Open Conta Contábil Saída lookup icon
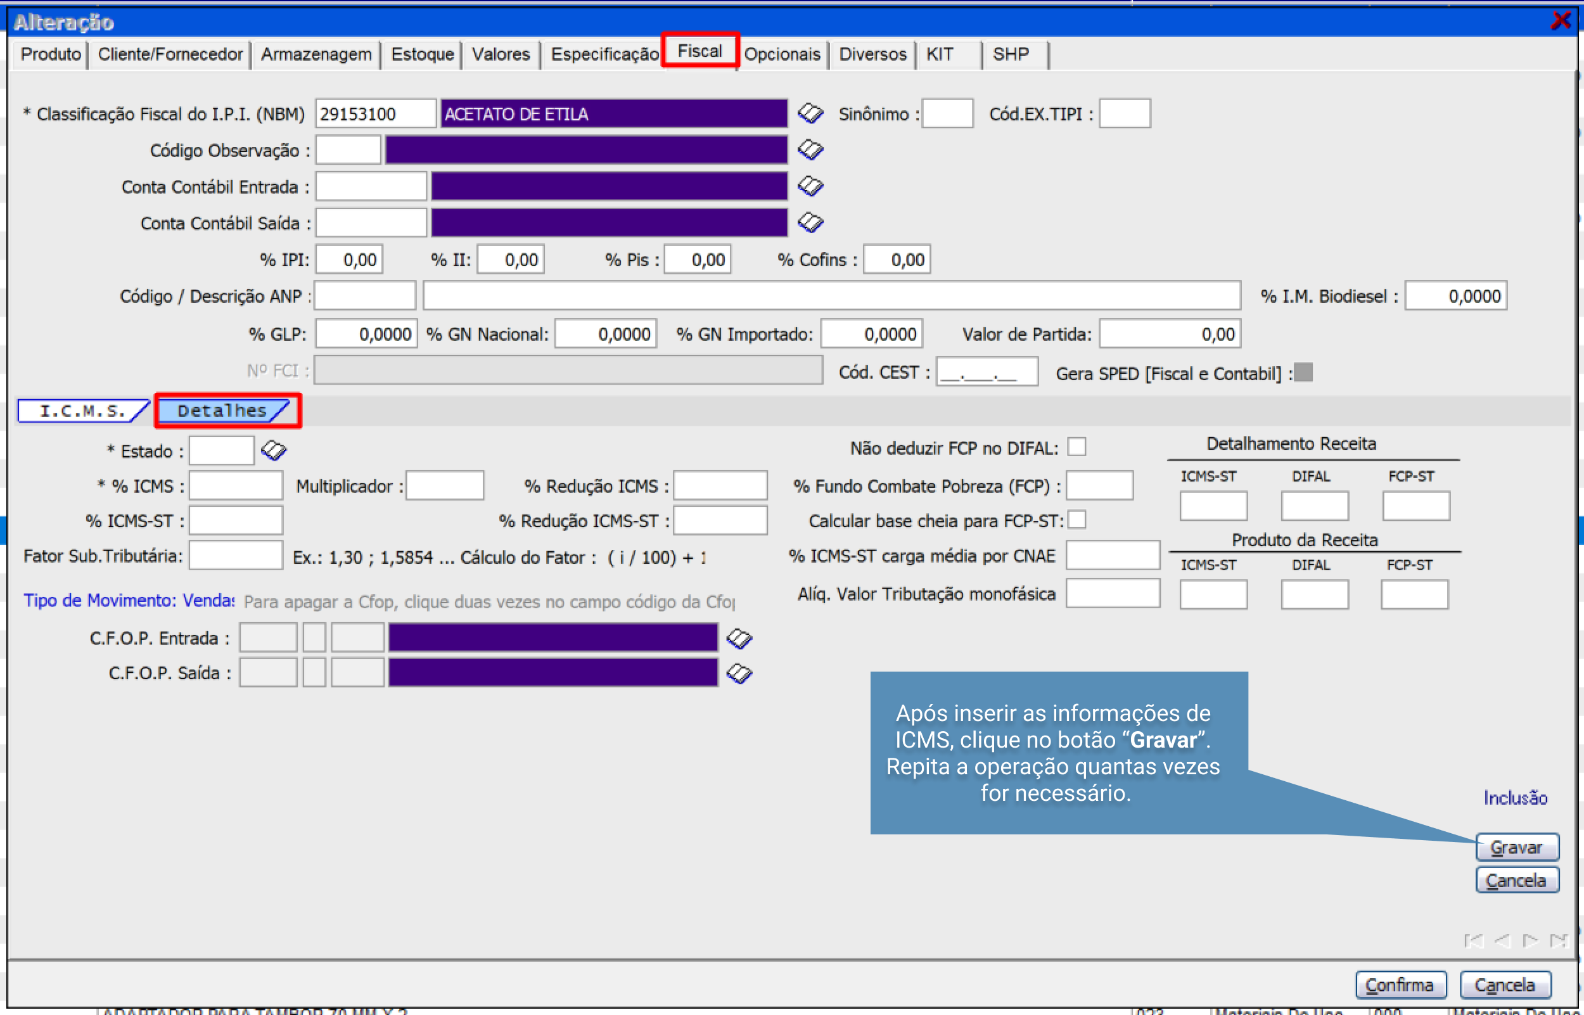Image resolution: width=1584 pixels, height=1015 pixels. coord(810,223)
